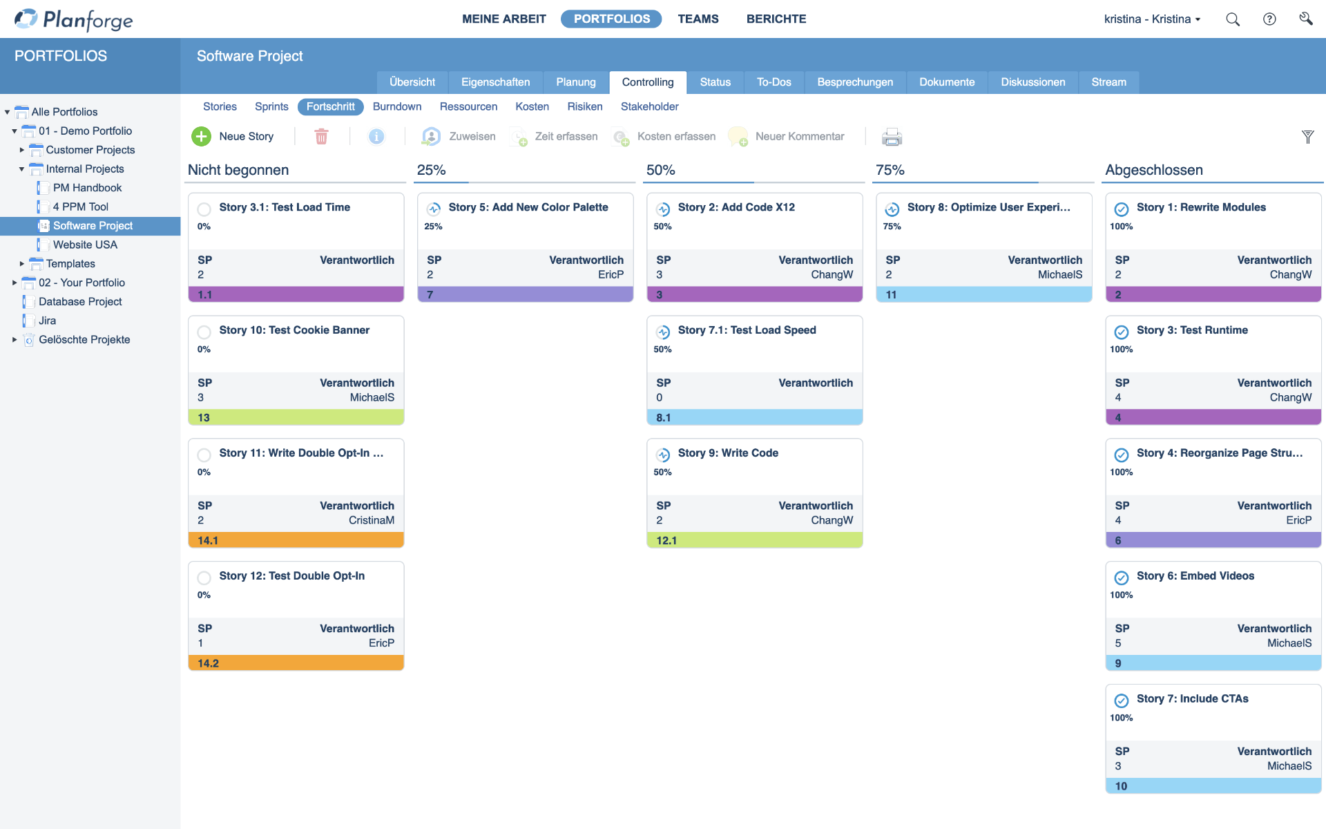Toggle status circle of Story 10 card
Viewport: 1326px width, 829px height.
[x=204, y=332]
